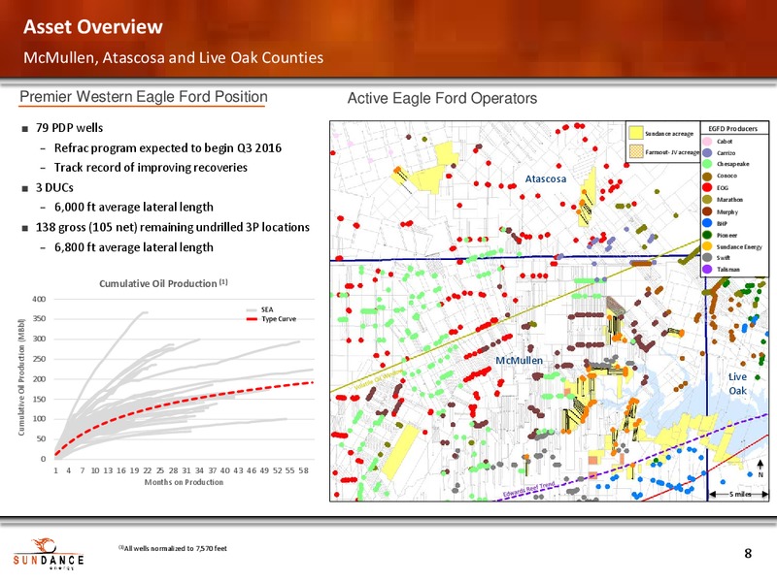Click the '3 DUCs' bullet

pos(54,187)
